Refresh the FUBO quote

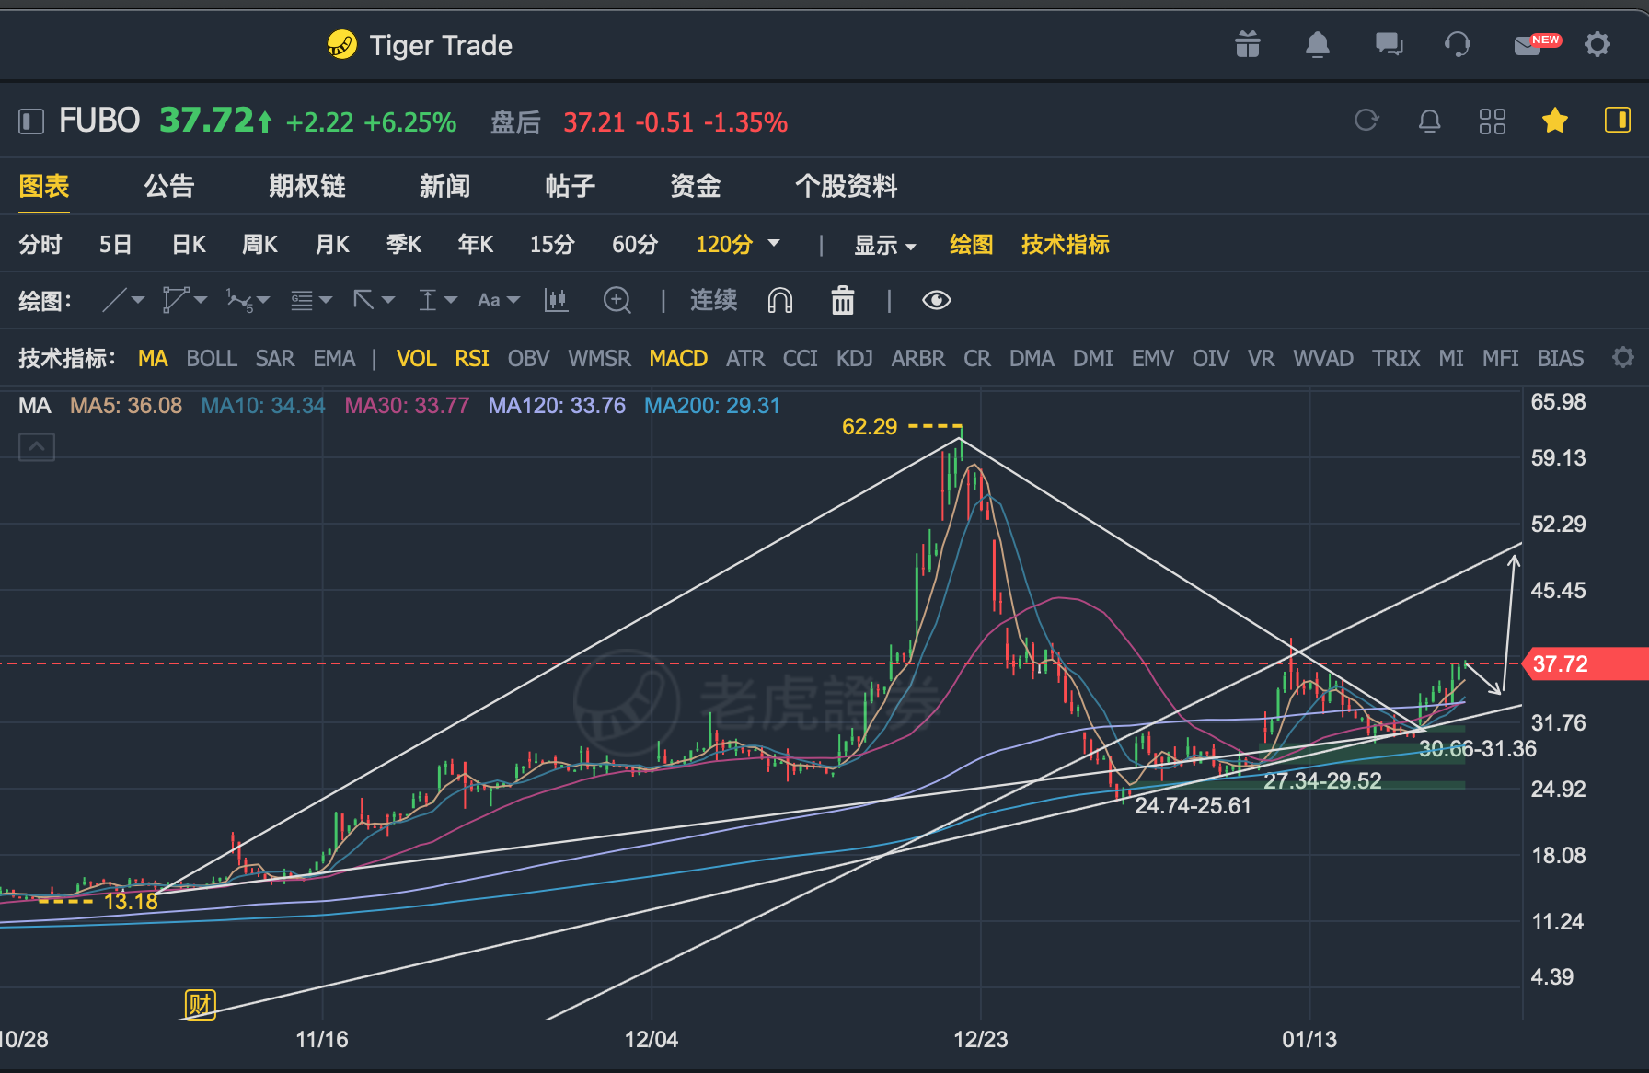pyautogui.click(x=1366, y=121)
